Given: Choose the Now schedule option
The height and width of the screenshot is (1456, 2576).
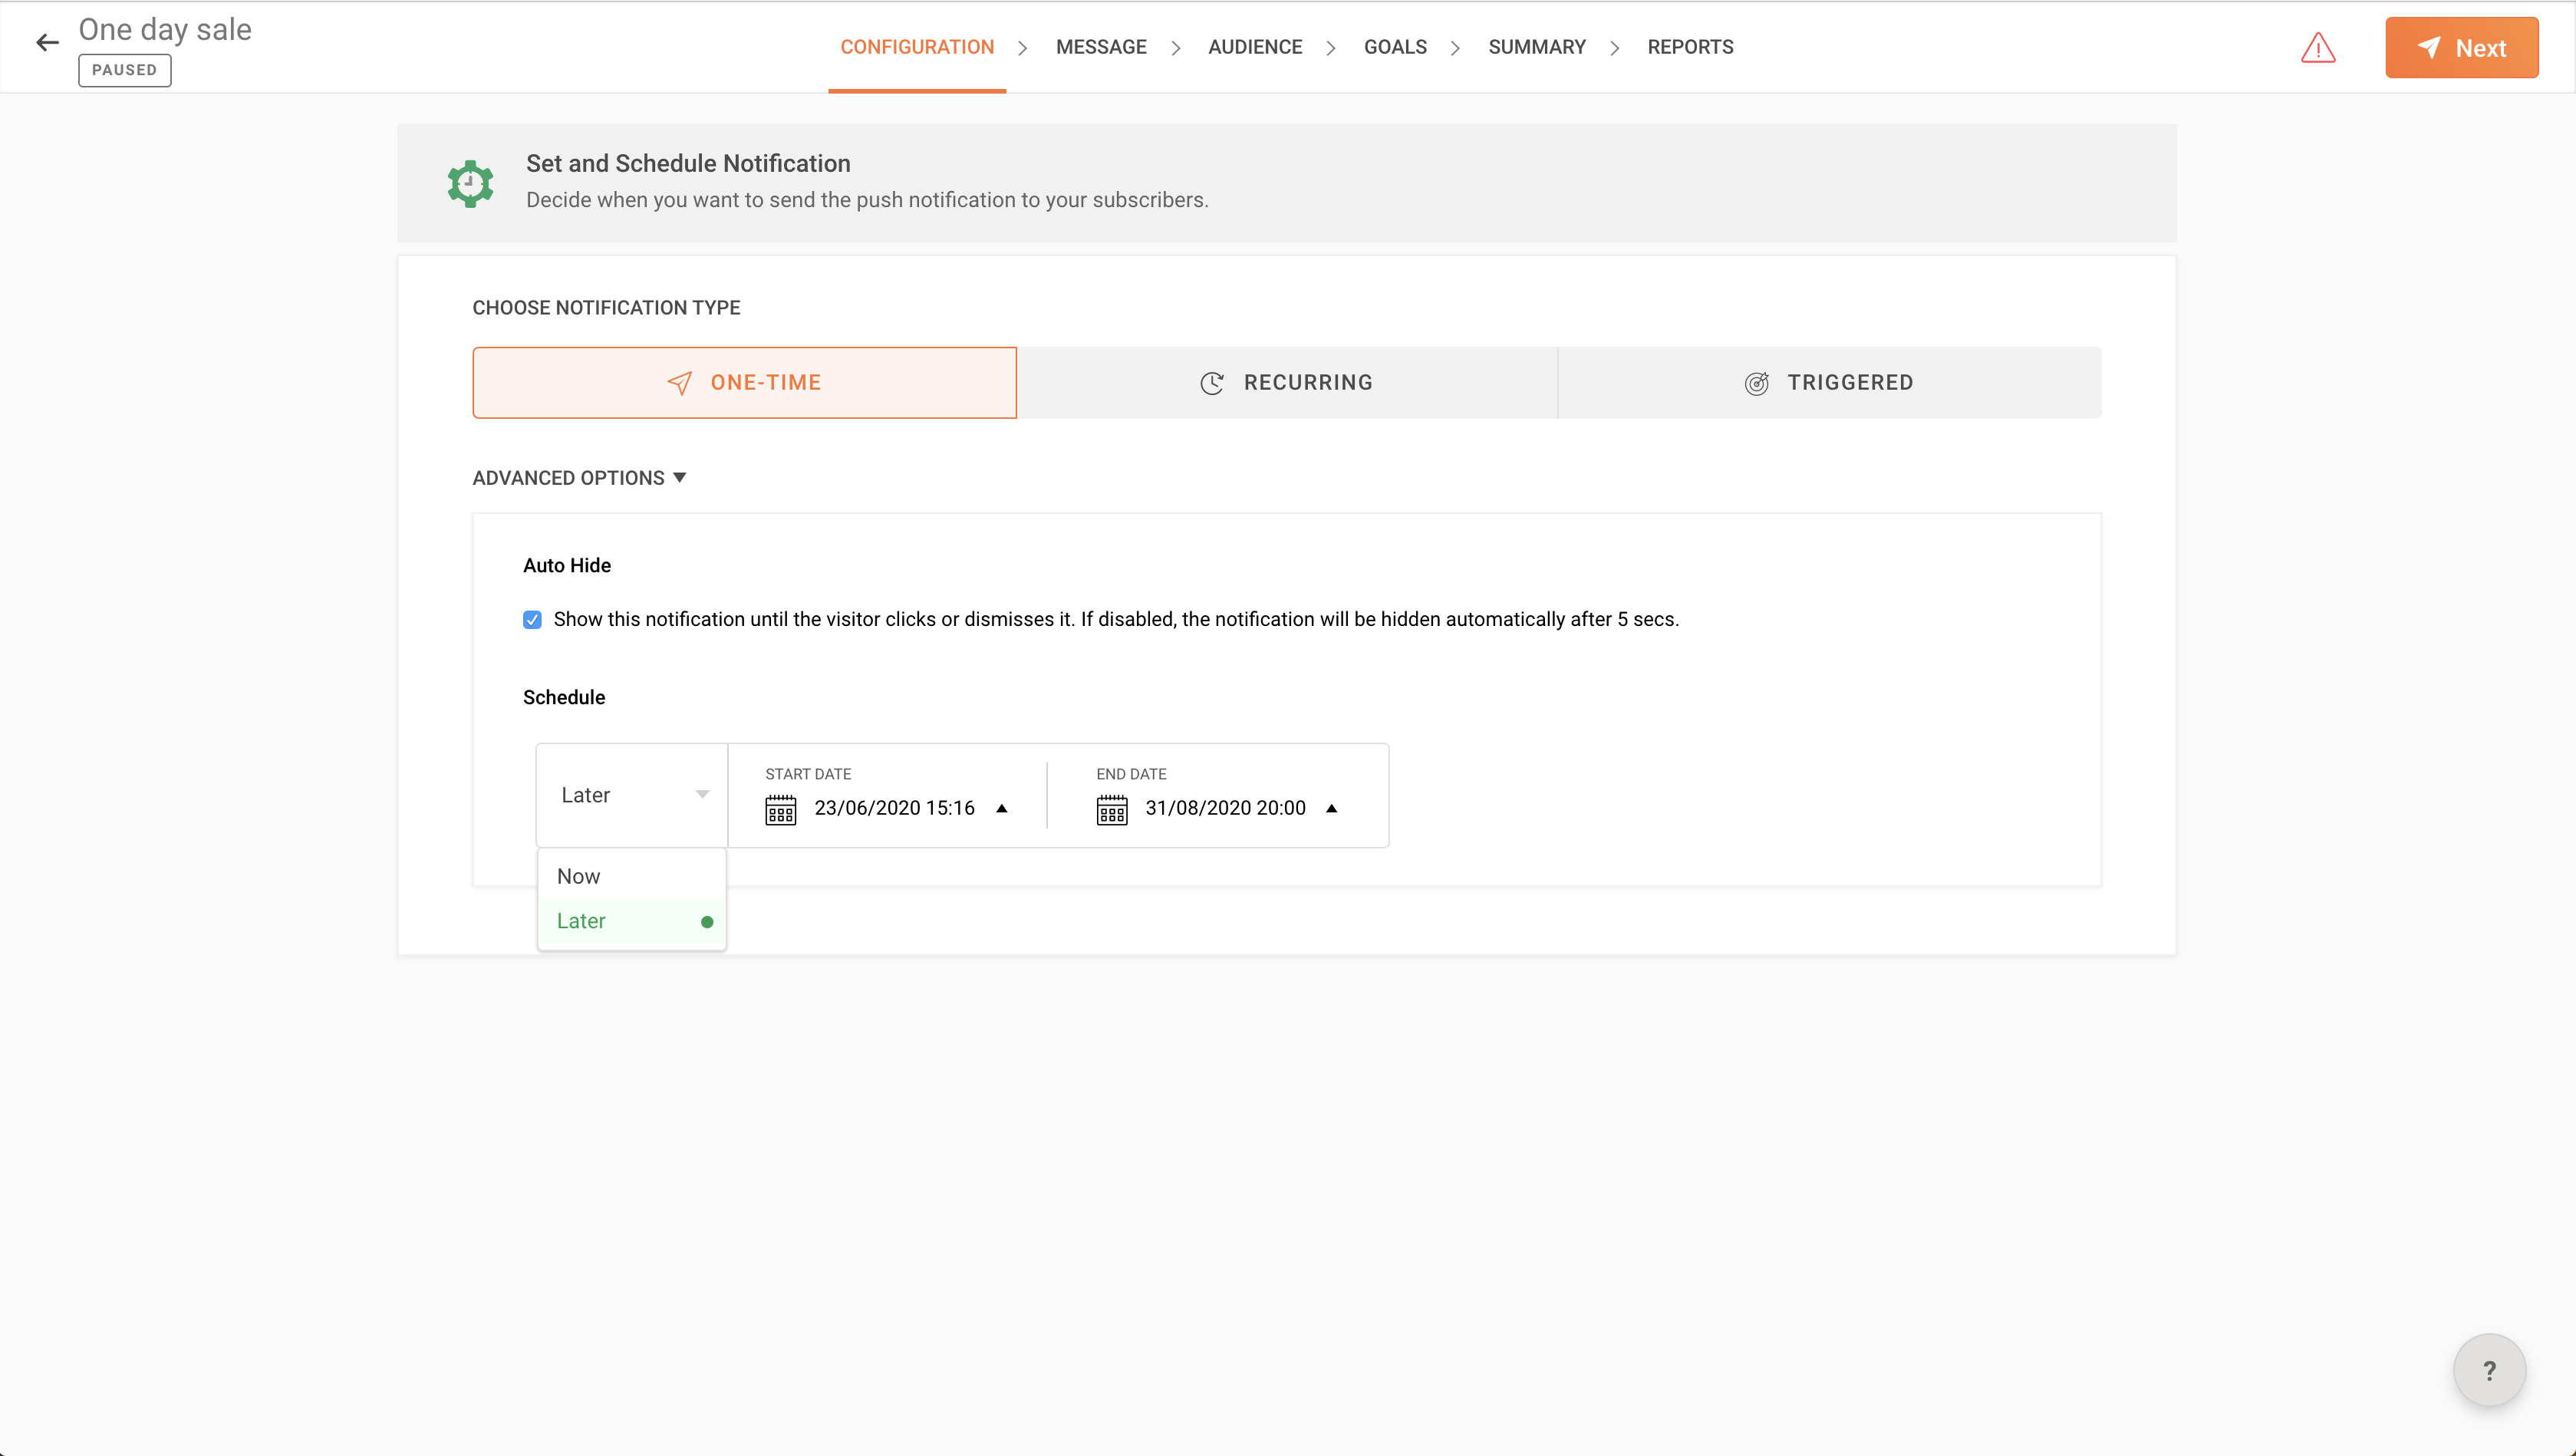Looking at the screenshot, I should (x=579, y=876).
